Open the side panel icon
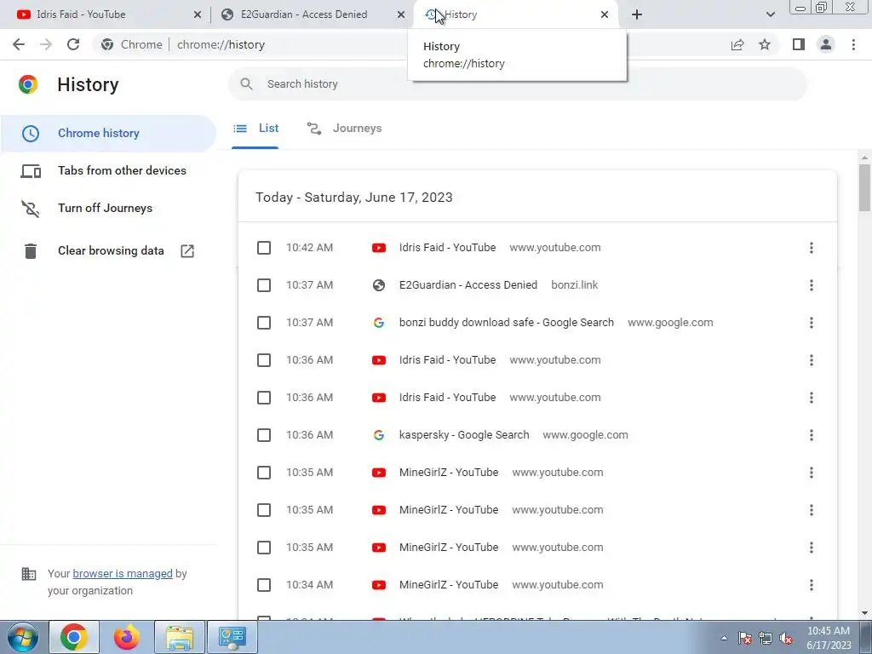This screenshot has height=654, width=872. [799, 44]
